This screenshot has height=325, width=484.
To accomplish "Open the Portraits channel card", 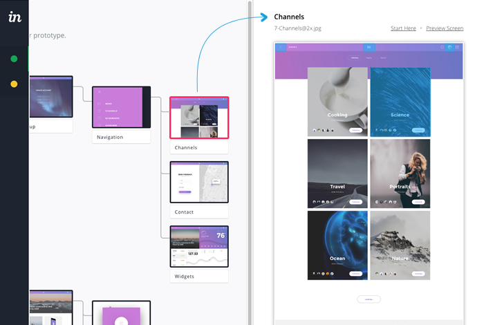I will (400, 174).
